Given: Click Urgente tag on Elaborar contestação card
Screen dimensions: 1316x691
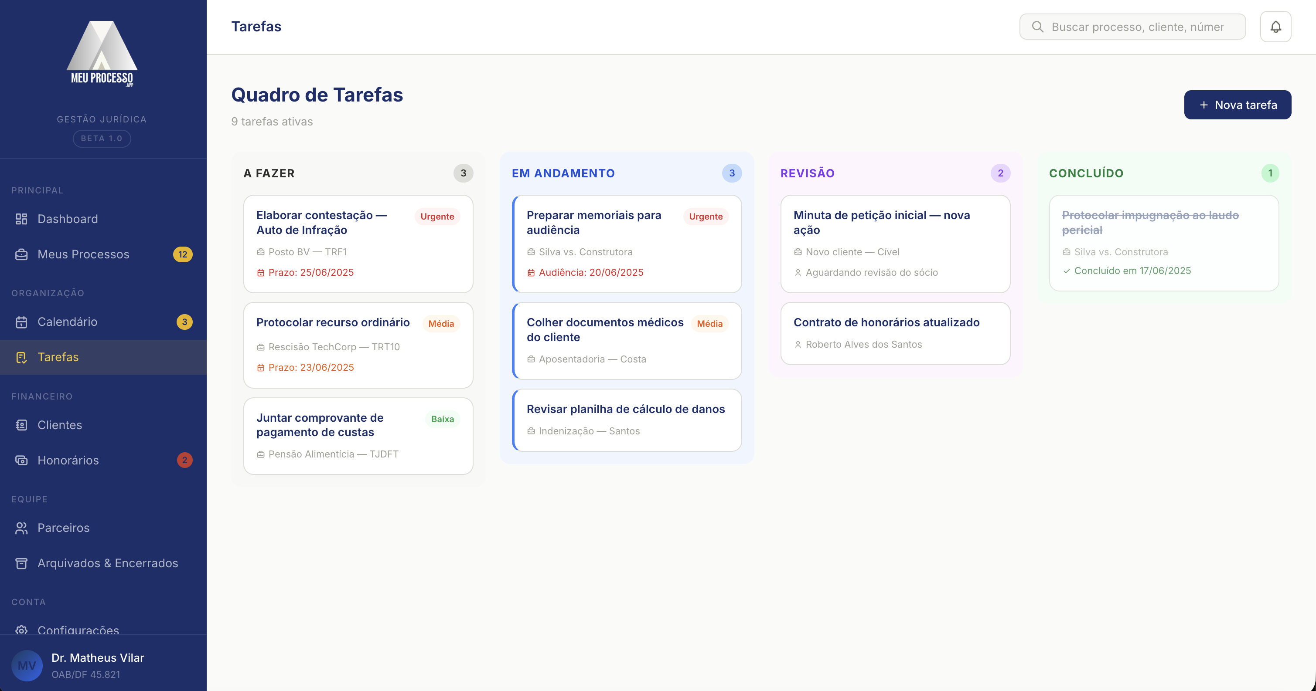Looking at the screenshot, I should pyautogui.click(x=437, y=217).
